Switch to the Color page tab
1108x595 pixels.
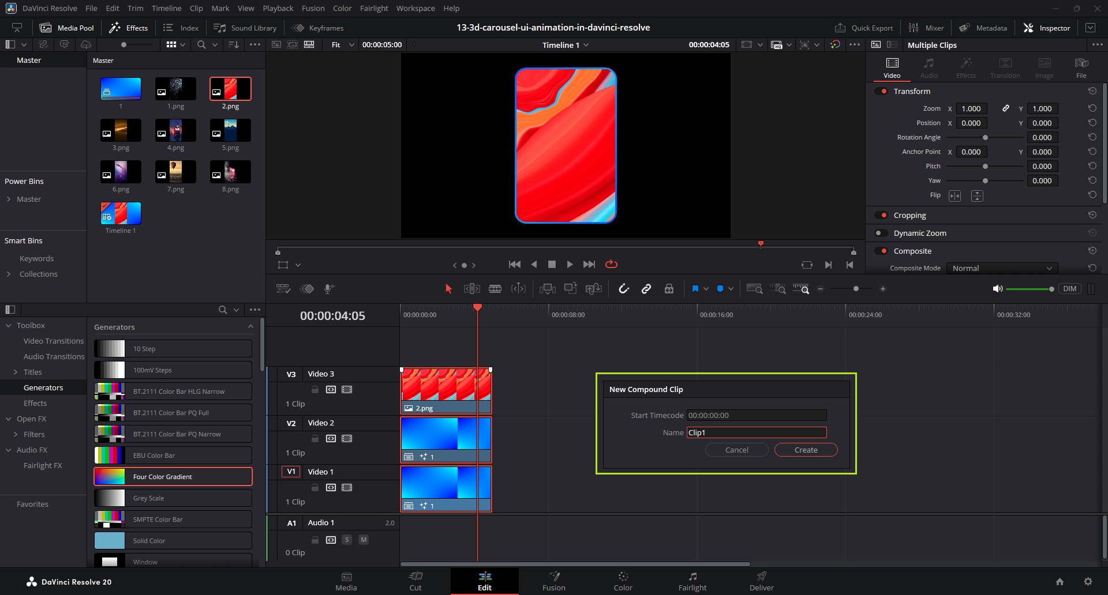click(623, 581)
